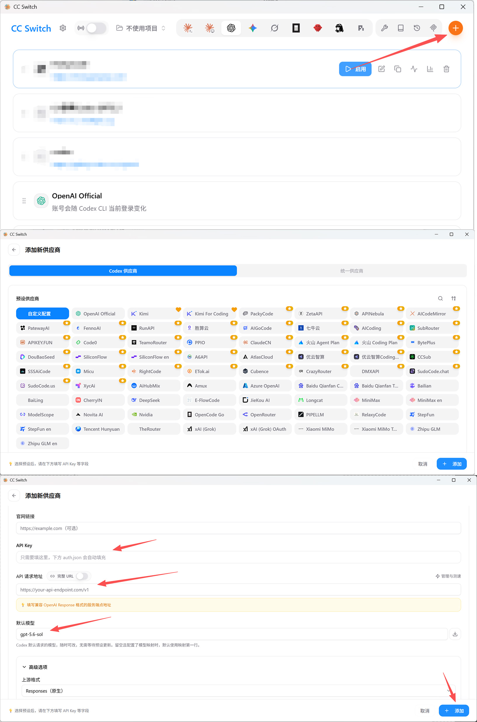Click the blue 启用 button
Screen dimensions: 477x722
[x=355, y=69]
